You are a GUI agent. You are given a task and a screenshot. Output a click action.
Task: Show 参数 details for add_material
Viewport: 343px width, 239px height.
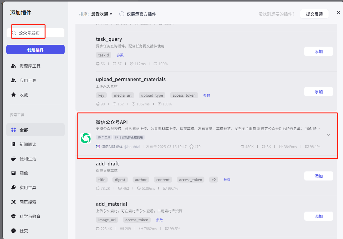tap(159, 220)
